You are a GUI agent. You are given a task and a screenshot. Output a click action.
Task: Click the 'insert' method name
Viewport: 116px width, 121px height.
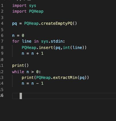pyautogui.click(x=46, y=48)
